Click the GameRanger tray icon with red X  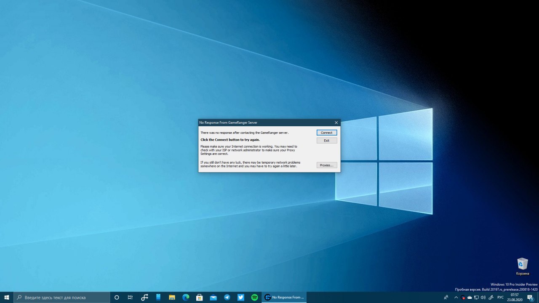click(463, 298)
